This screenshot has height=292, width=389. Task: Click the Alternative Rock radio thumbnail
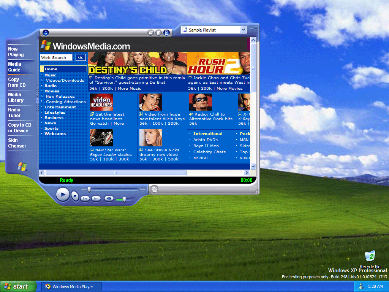coord(201,102)
